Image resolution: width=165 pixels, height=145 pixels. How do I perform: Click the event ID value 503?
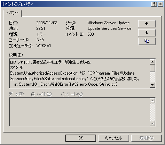point(91,34)
